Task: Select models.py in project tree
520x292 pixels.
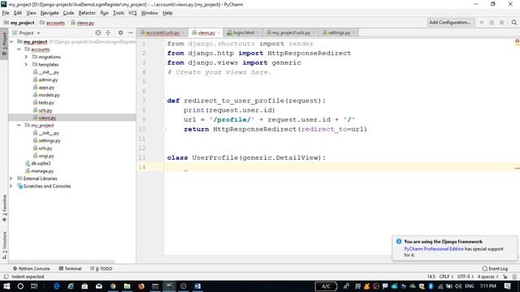Action: click(x=49, y=95)
